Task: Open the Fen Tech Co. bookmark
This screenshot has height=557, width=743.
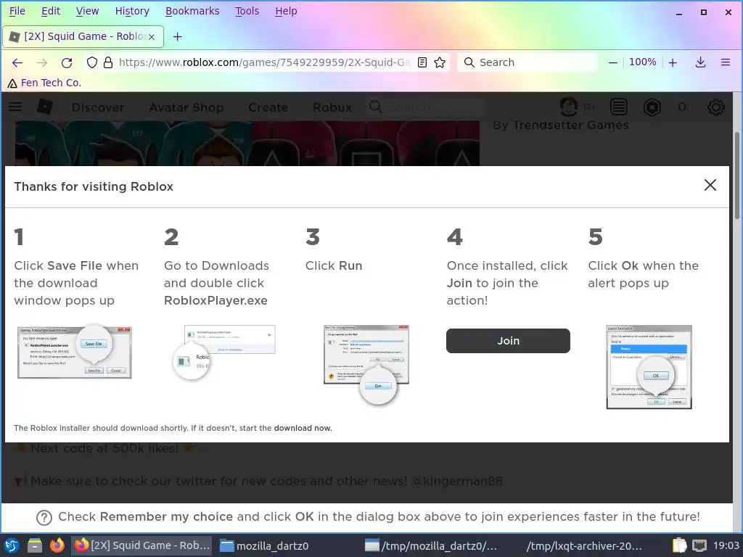Action: tap(44, 83)
